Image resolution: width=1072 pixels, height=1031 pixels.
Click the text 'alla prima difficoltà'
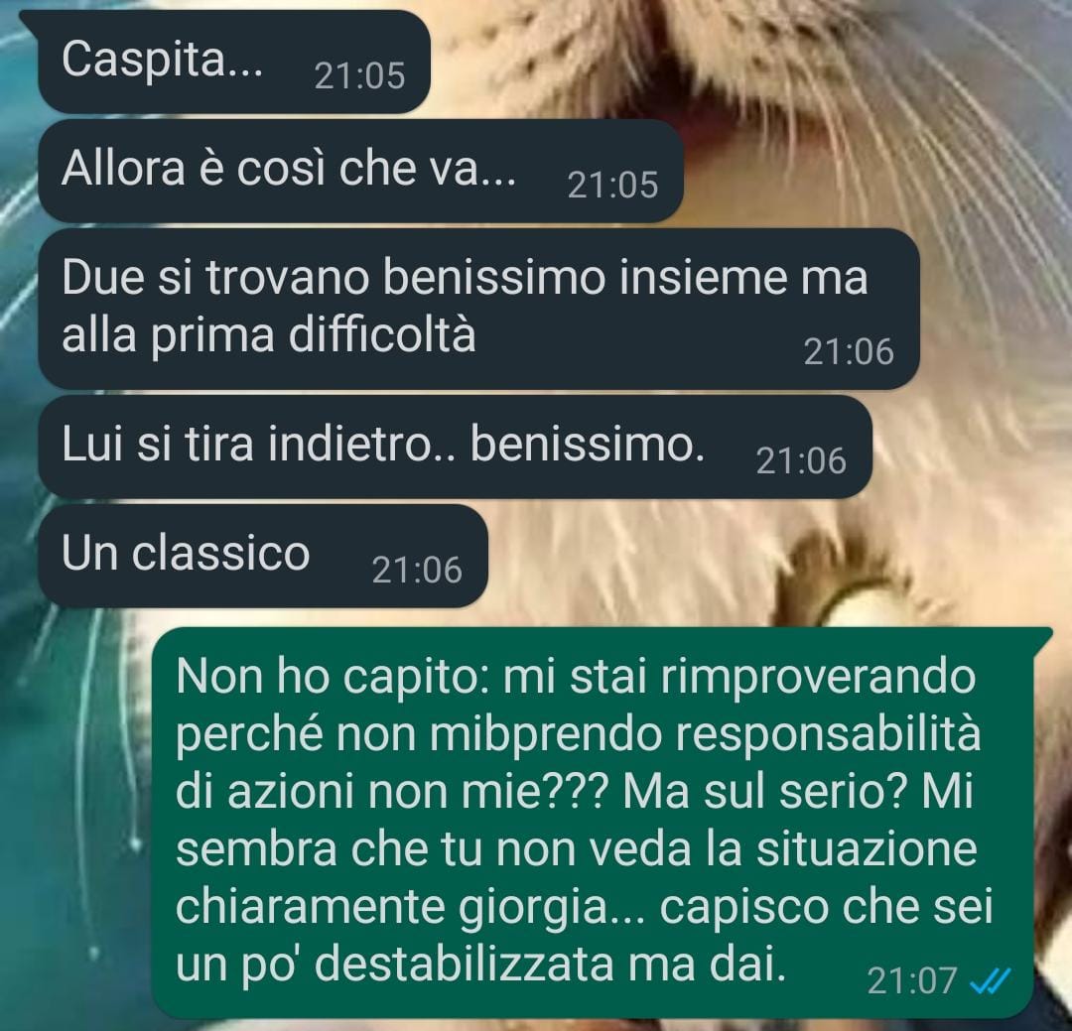tap(269, 335)
